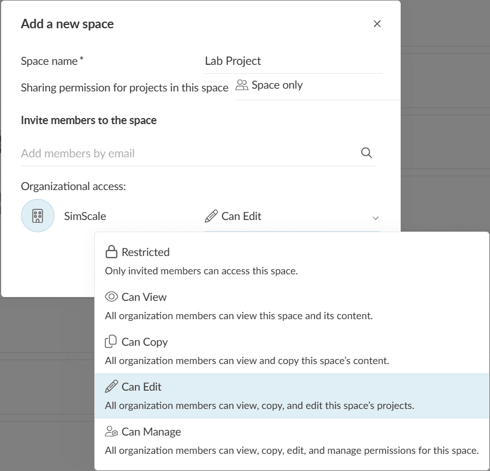
Task: Click the pencil icon in highlighted Can Edit option
Action: coord(111,387)
